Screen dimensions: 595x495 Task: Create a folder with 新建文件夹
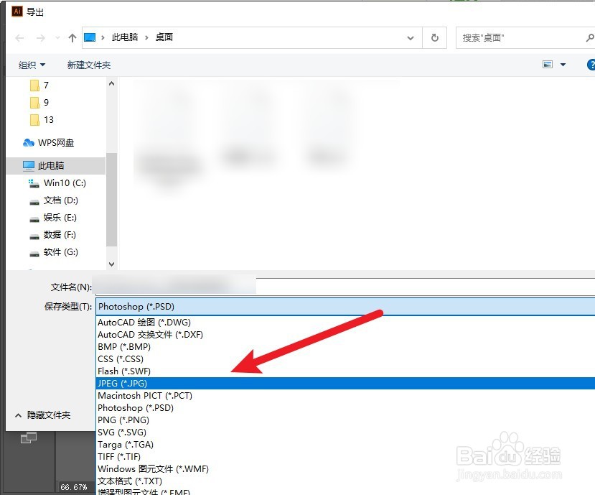pyautogui.click(x=89, y=65)
